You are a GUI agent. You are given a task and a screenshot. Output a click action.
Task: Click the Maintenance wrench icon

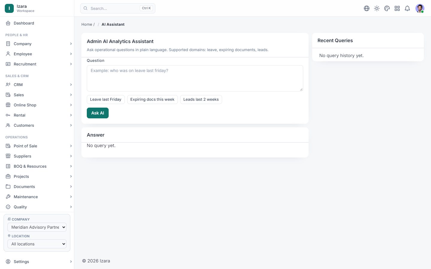pos(8,197)
